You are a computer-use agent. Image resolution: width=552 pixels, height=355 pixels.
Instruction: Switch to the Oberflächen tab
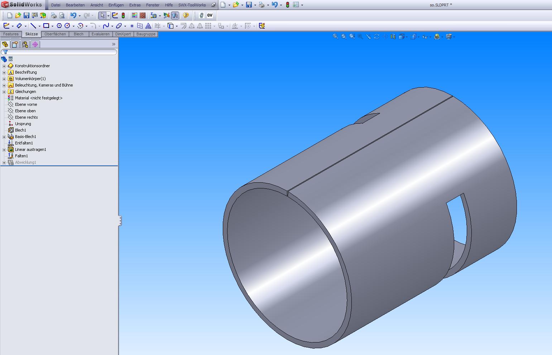55,34
